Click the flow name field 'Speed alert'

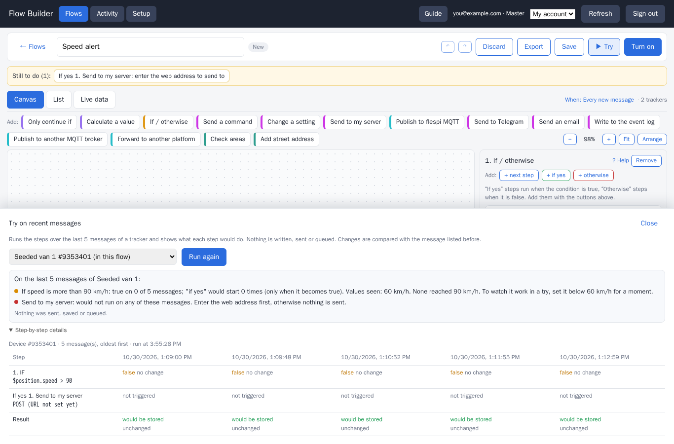[x=150, y=47]
